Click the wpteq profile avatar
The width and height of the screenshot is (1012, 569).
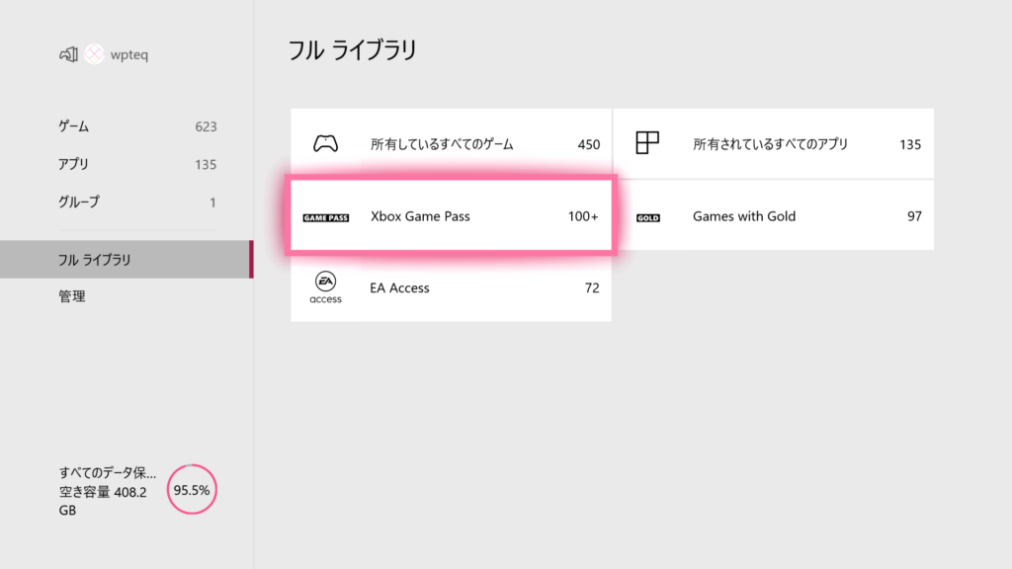(94, 54)
